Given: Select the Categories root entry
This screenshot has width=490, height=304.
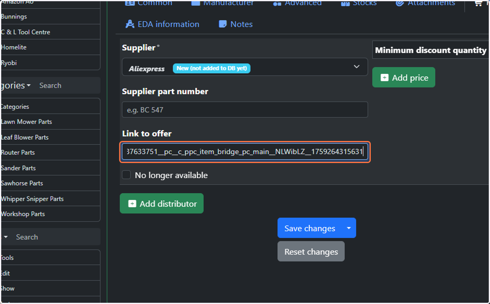Looking at the screenshot, I should (x=50, y=106).
